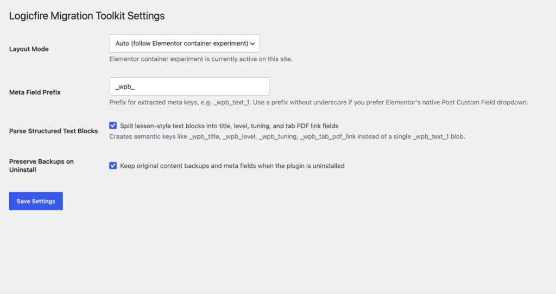Viewport: 556px width, 294px height.
Task: Click the Parse Structured Text Blocks label
Action: pos(54,131)
